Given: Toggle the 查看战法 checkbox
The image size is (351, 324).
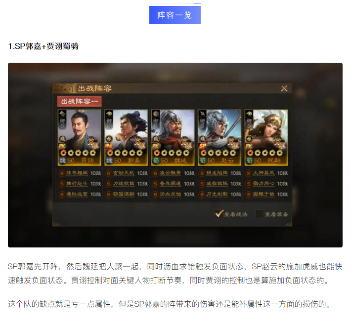Looking at the screenshot, I should (219, 214).
